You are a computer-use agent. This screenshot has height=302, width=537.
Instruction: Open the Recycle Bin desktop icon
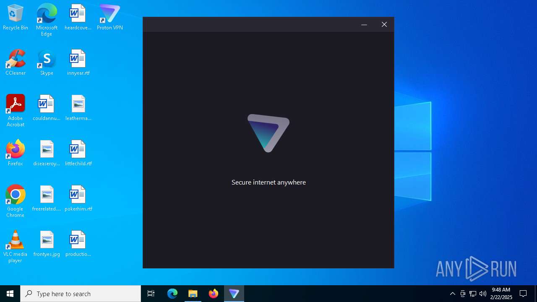click(x=16, y=17)
